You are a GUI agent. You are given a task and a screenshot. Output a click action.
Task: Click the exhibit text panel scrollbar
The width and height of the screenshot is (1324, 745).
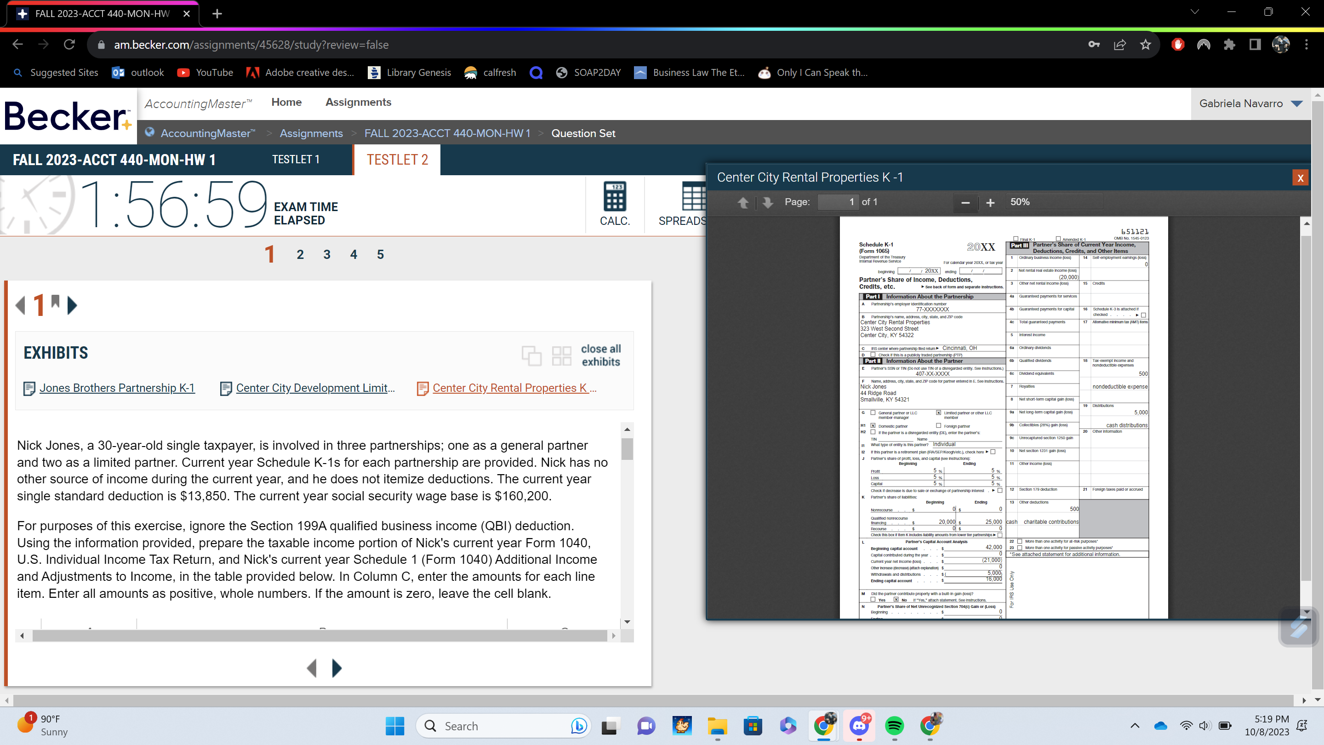[627, 450]
